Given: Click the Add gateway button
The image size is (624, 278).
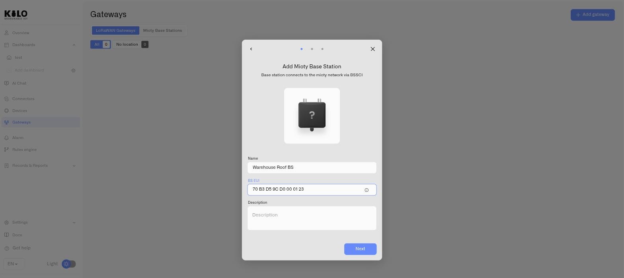Looking at the screenshot, I should tap(593, 15).
